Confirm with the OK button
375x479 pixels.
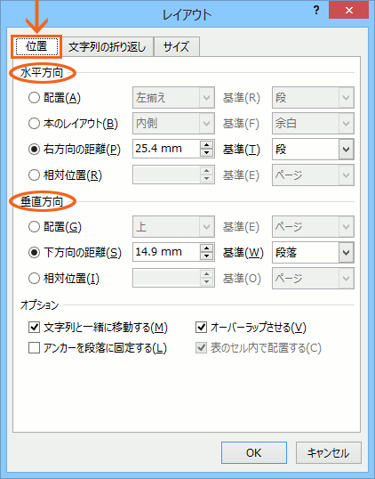click(x=254, y=452)
